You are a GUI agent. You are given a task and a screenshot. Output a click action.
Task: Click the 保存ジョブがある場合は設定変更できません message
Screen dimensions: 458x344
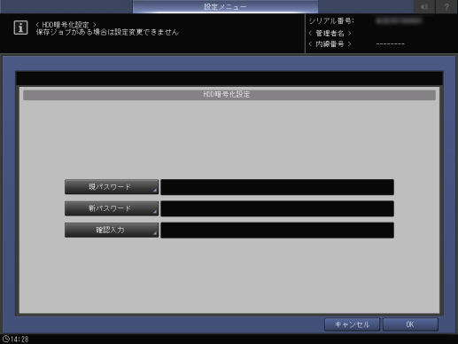107,32
